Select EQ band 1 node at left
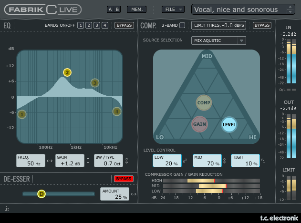The width and height of the screenshot is (301, 223). coord(22,114)
